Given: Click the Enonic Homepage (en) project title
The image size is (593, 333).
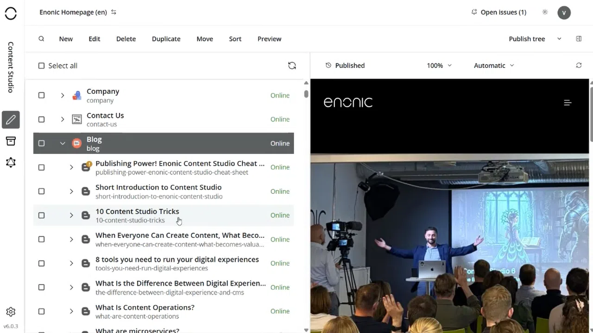Looking at the screenshot, I should (73, 12).
